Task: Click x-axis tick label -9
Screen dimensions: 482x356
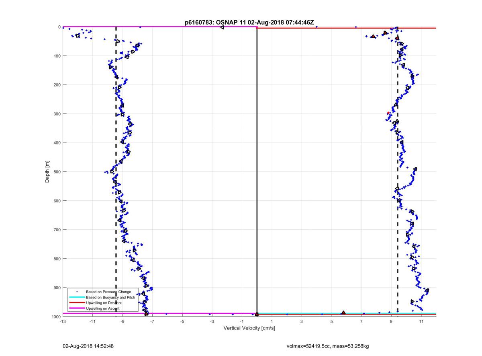Action: click(123, 321)
